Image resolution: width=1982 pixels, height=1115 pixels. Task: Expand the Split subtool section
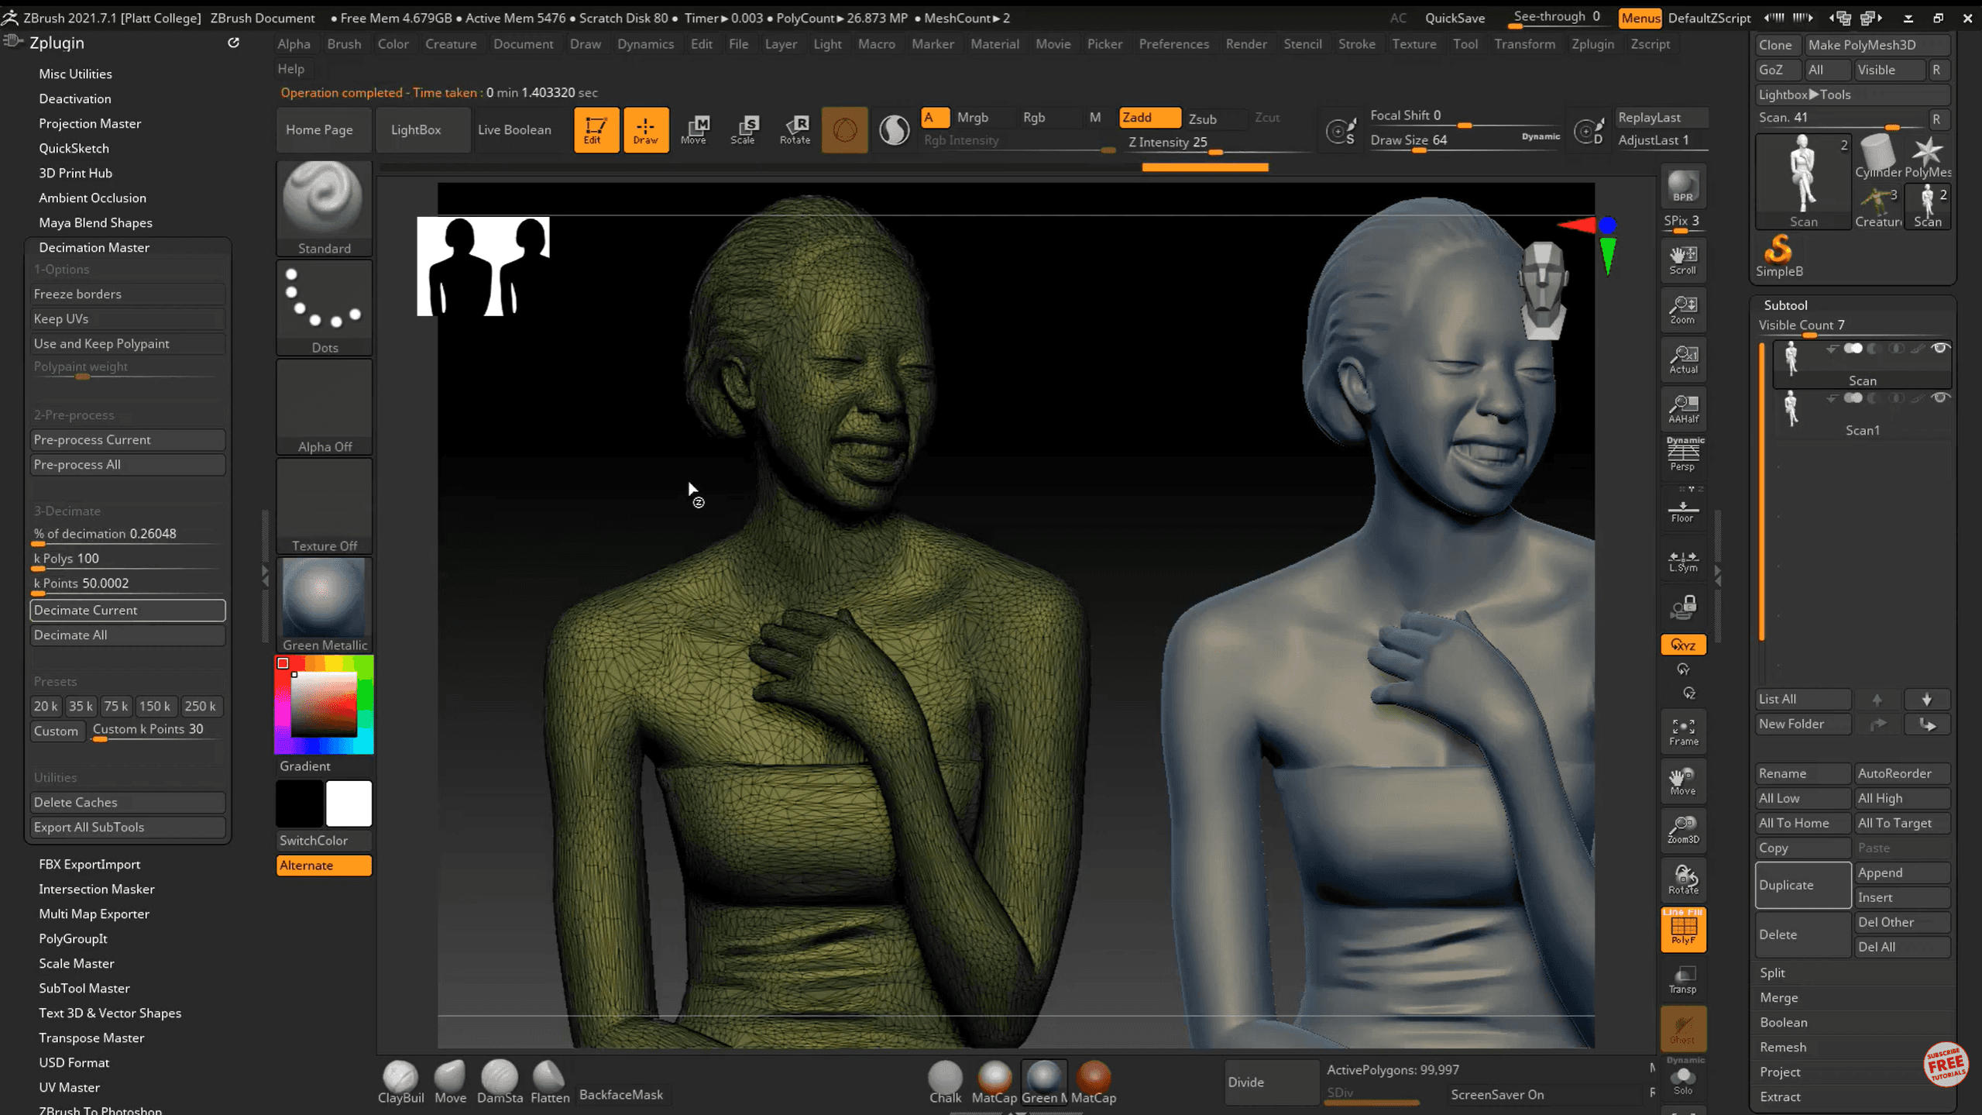pos(1772,972)
